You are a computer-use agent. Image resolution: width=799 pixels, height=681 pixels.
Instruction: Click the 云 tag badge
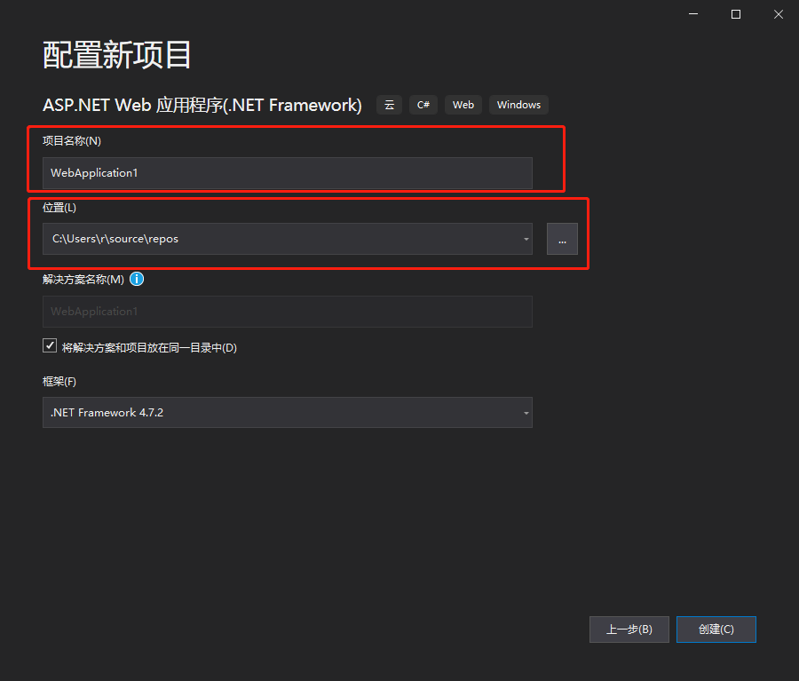(x=390, y=105)
